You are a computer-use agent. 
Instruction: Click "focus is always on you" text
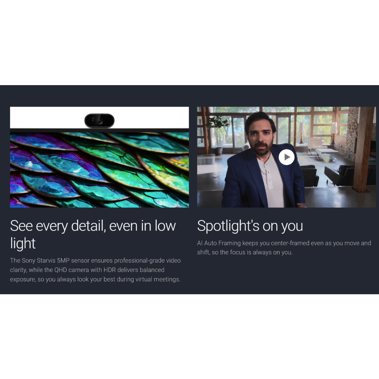point(261,252)
